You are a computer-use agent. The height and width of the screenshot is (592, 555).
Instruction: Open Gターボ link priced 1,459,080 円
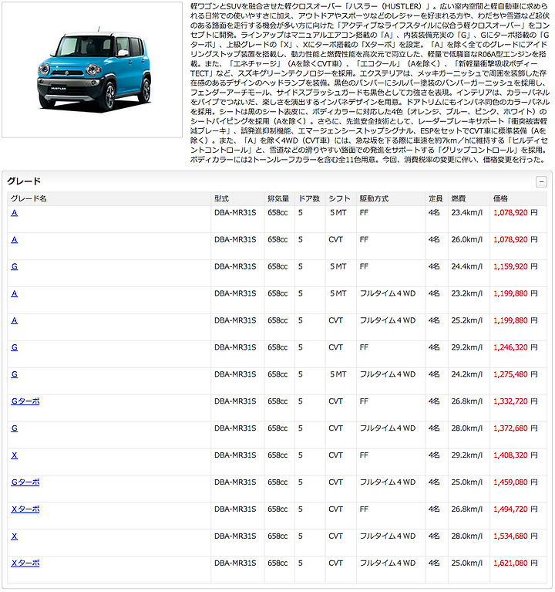pos(25,482)
